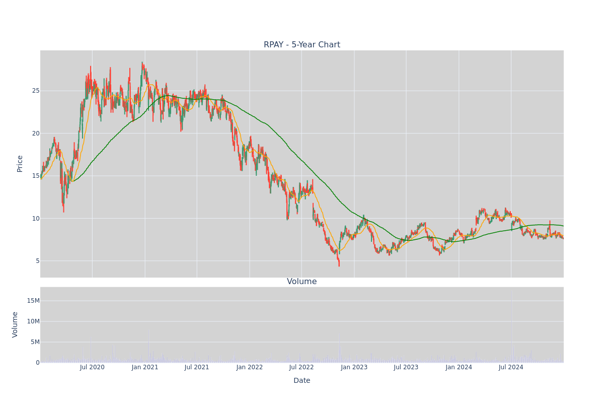Select the "Date" x-axis label
The image size is (604, 403).
[302, 381]
